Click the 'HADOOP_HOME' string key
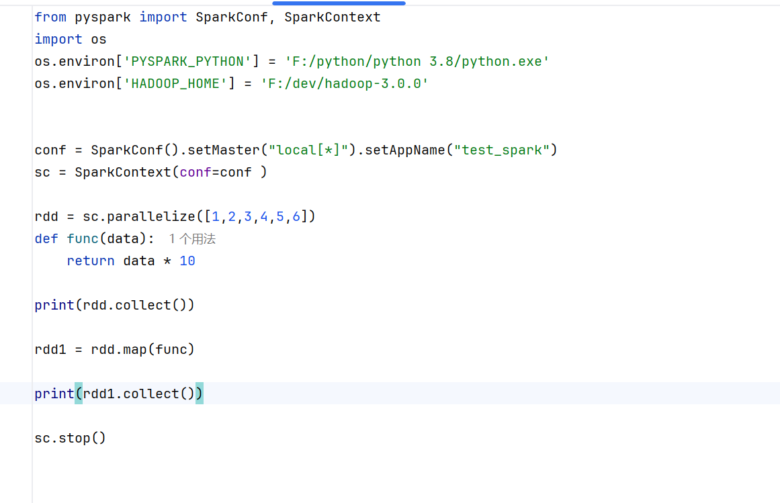780x503 pixels. pyautogui.click(x=175, y=83)
